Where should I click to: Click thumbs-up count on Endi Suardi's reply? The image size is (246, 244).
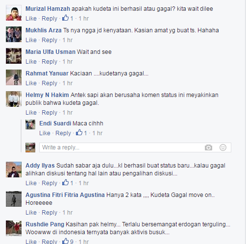(x=81, y=133)
